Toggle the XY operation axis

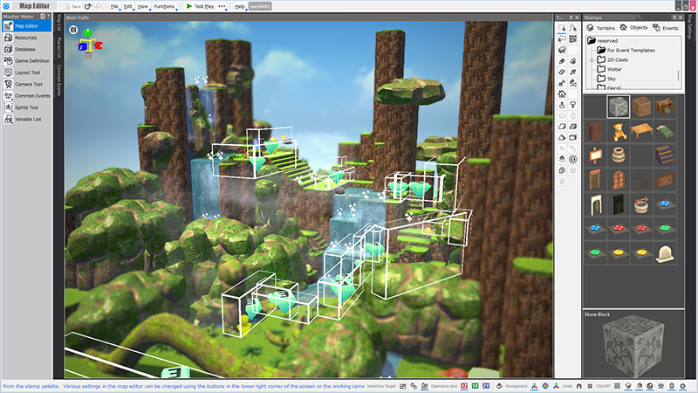click(x=475, y=386)
